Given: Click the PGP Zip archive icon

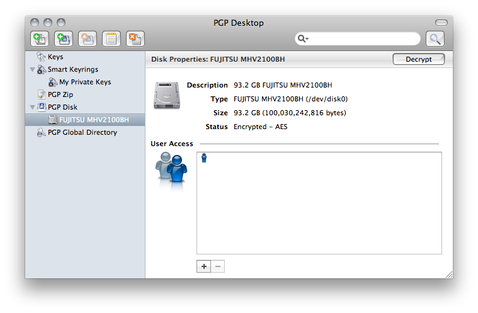Looking at the screenshot, I should pyautogui.click(x=42, y=94).
